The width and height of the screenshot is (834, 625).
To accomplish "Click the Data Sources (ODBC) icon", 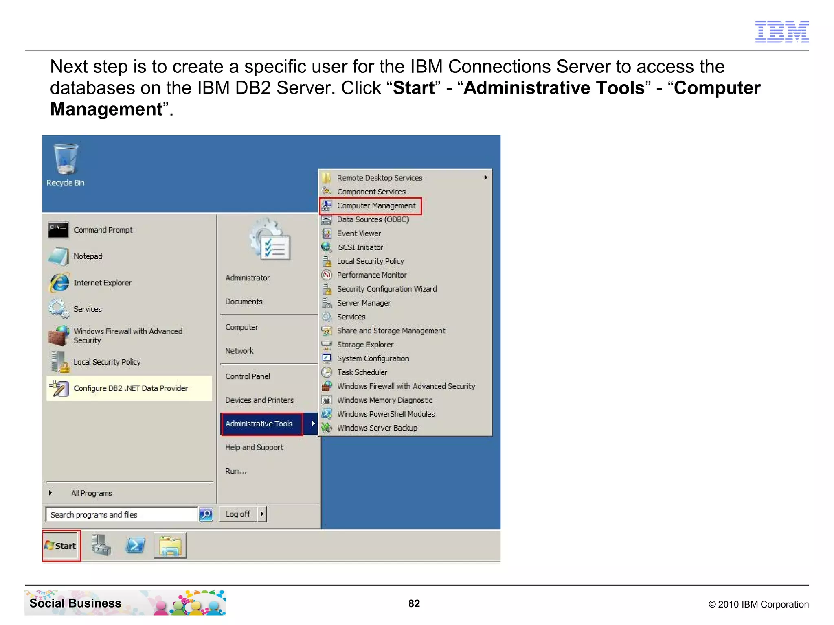I will tap(327, 220).
